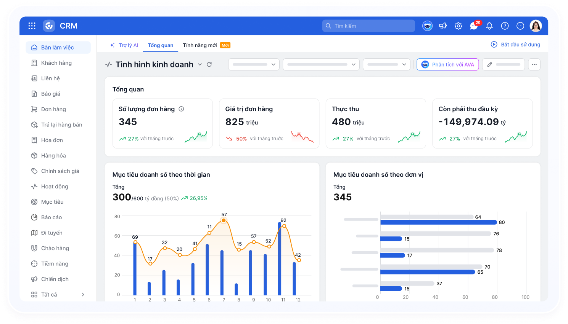Image resolution: width=568 pixels, height=324 pixels.
Task: Click the AVA assistant robot icon in header
Action: pos(427,26)
